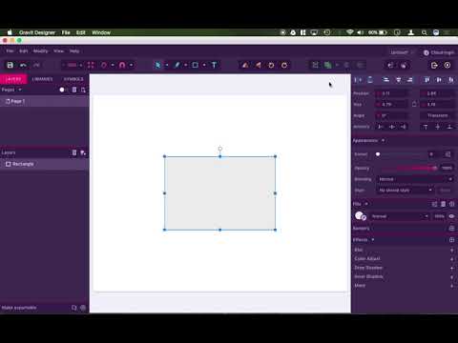Delete the page with the Pages trash icon
The image size is (458, 343).
tap(74, 90)
